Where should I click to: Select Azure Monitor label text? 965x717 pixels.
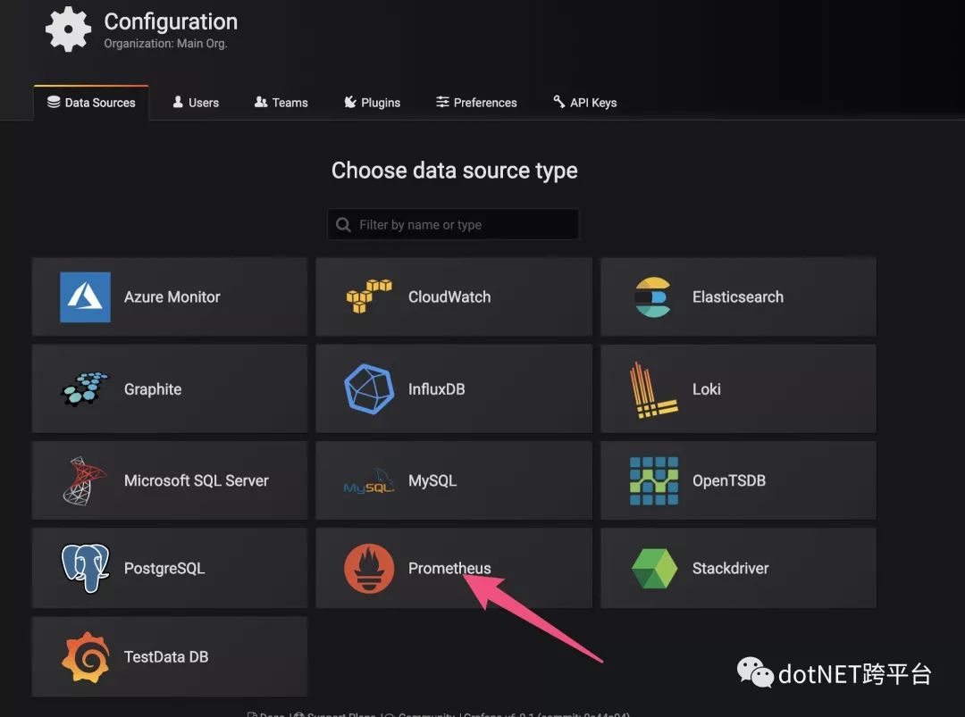click(172, 297)
